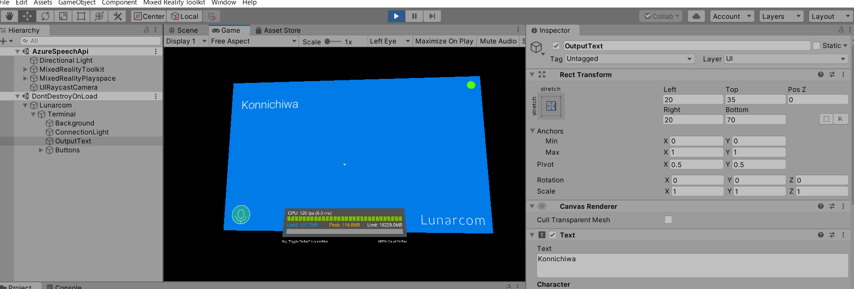
Task: Open the Layers dropdown
Action: (x=782, y=16)
